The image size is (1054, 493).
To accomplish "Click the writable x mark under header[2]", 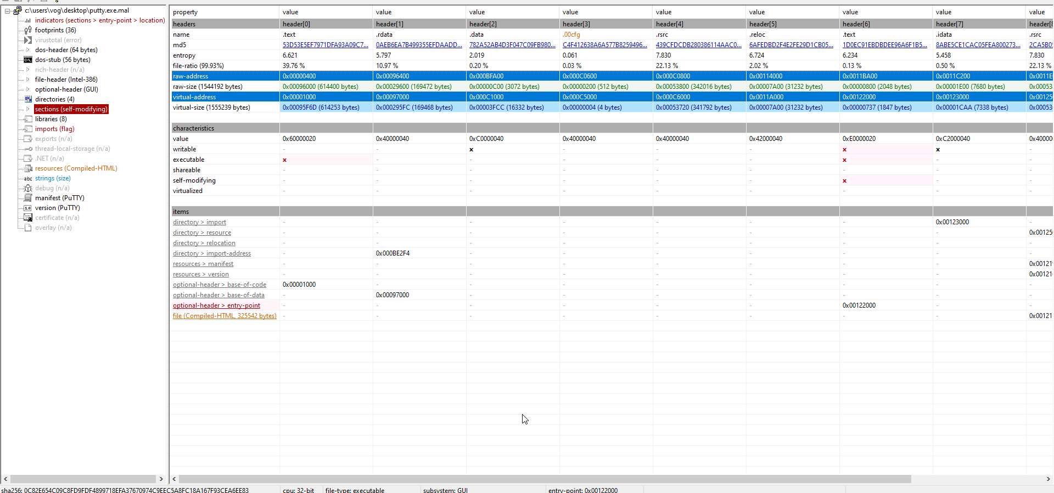I will point(471,150).
